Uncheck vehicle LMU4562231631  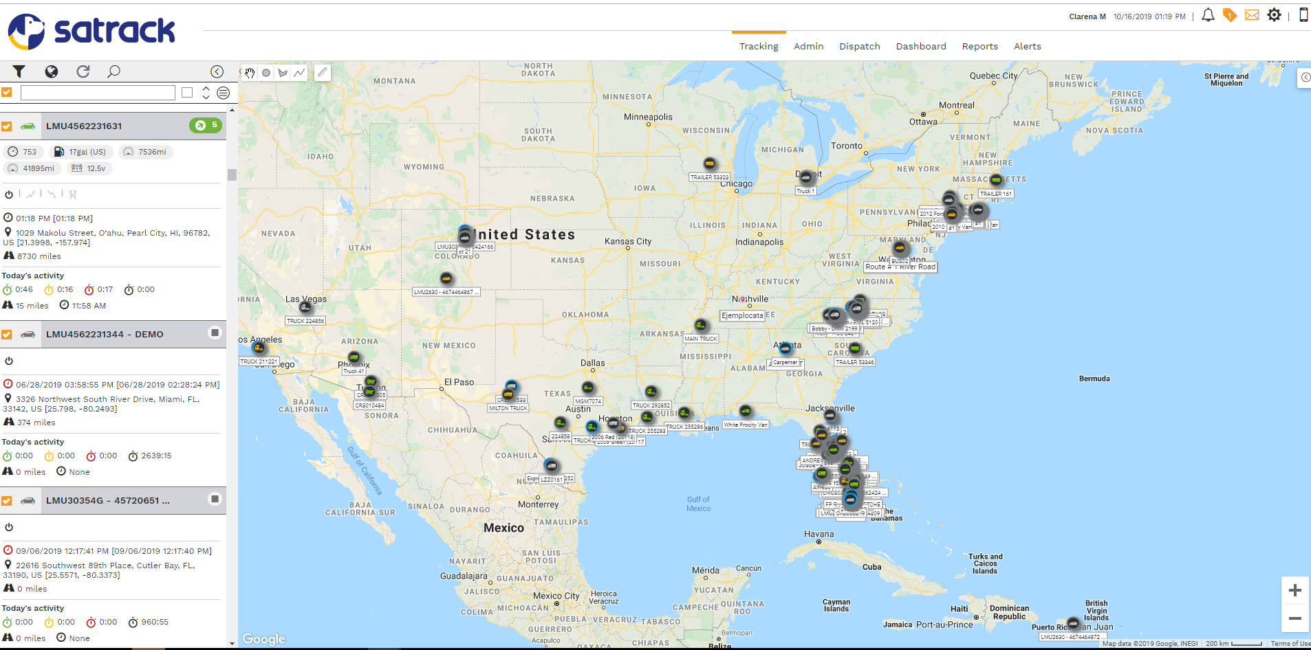7,126
